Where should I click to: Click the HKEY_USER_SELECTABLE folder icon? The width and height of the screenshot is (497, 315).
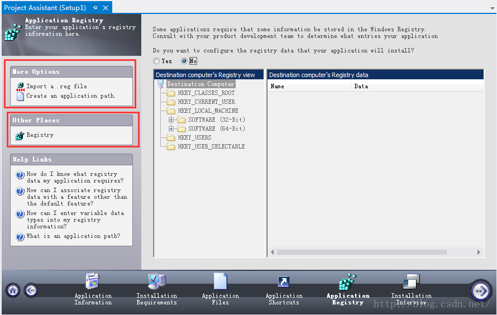[x=171, y=147]
